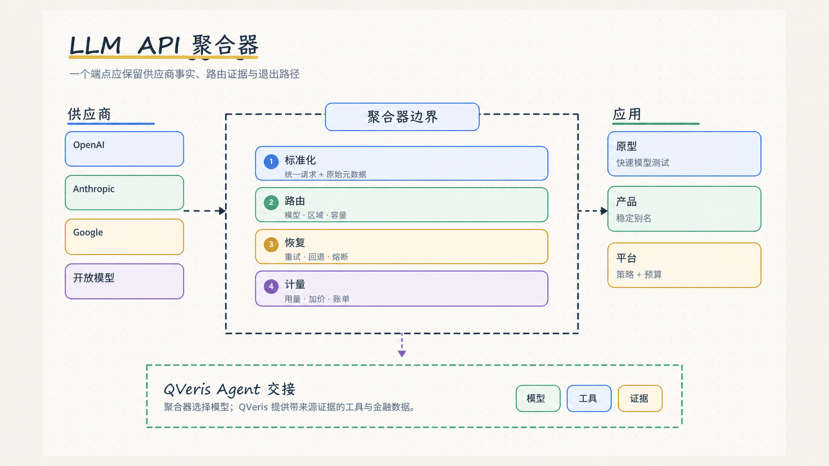This screenshot has height=466, width=829.
Task: Select the 恢复 step title
Action: 295,243
